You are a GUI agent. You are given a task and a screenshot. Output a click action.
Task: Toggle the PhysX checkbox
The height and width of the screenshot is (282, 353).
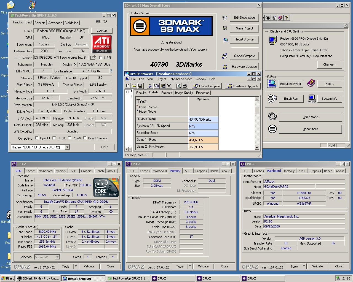coord(69,138)
